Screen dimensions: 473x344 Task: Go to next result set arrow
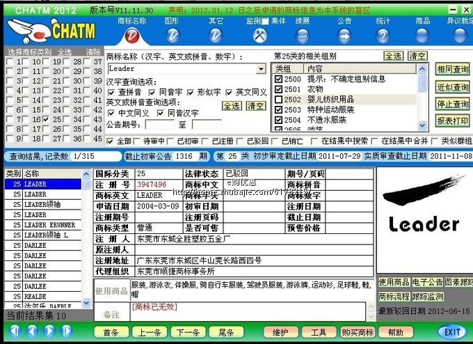coord(49,331)
